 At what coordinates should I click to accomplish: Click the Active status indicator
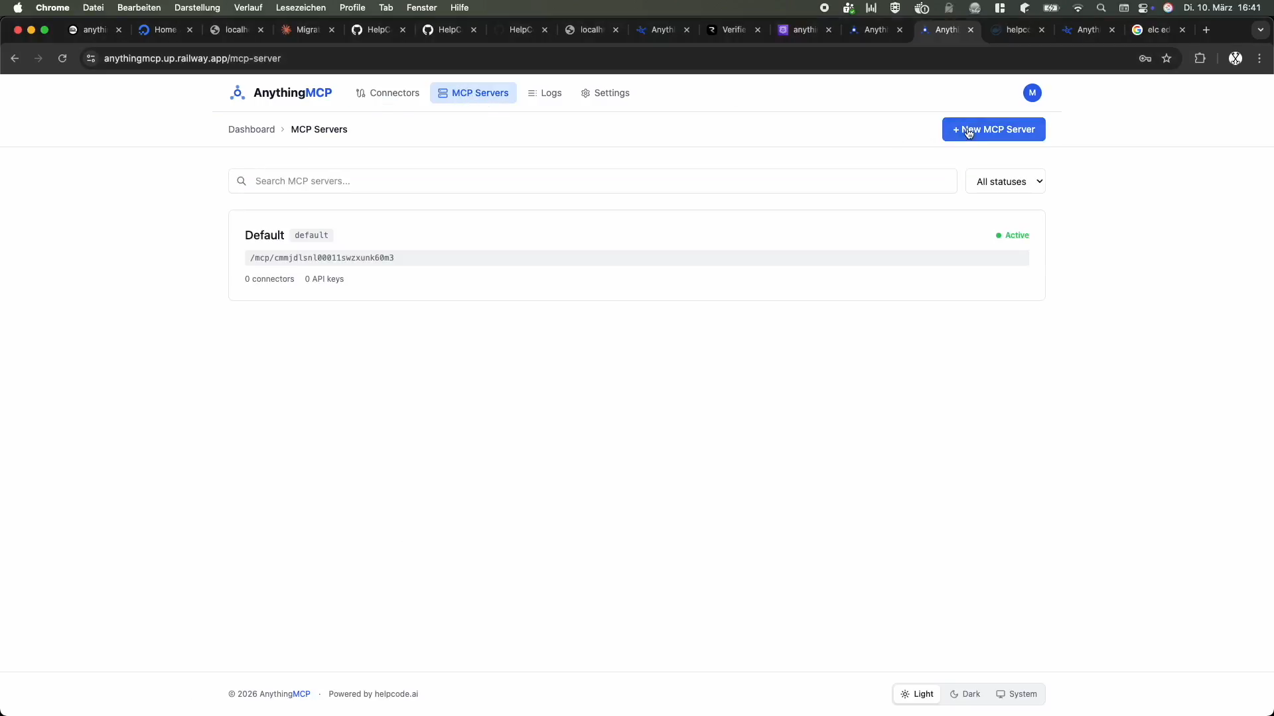1013,235
